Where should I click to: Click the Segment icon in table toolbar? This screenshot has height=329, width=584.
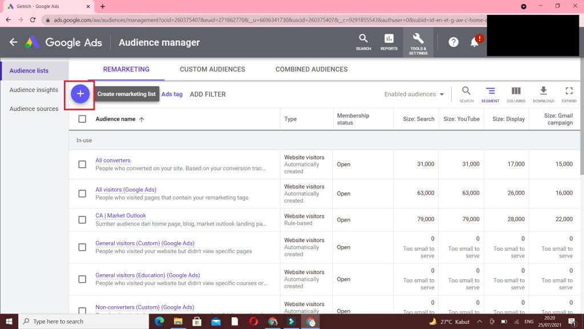490,94
